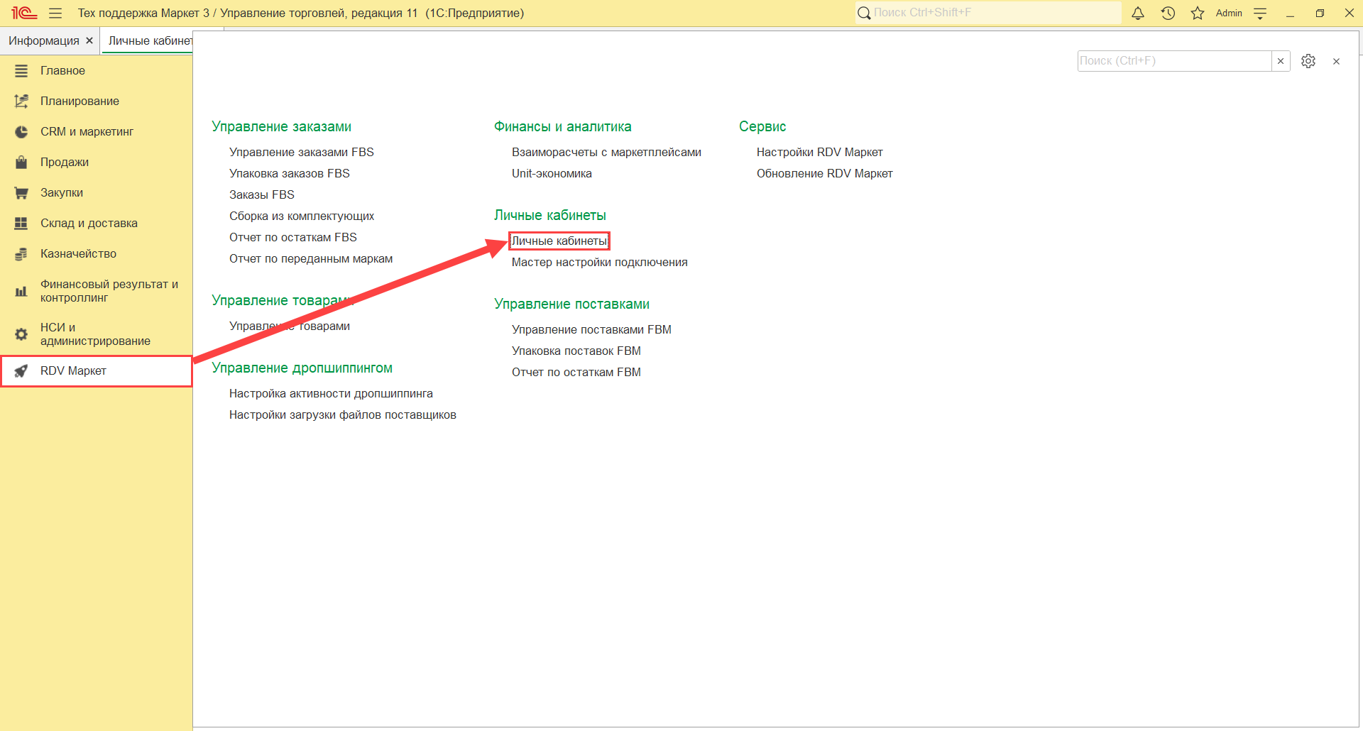The image size is (1363, 731).
Task: Open the service settings dropdown near Admin
Action: (1260, 13)
